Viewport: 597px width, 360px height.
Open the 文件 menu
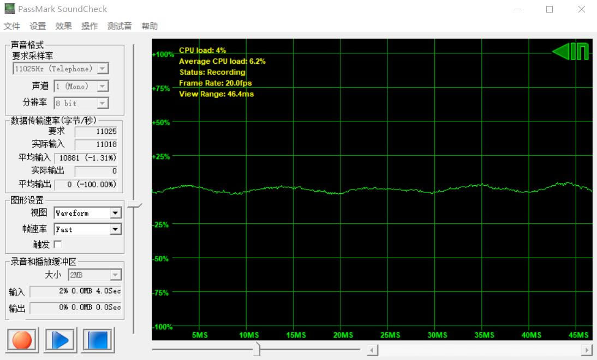coord(12,26)
